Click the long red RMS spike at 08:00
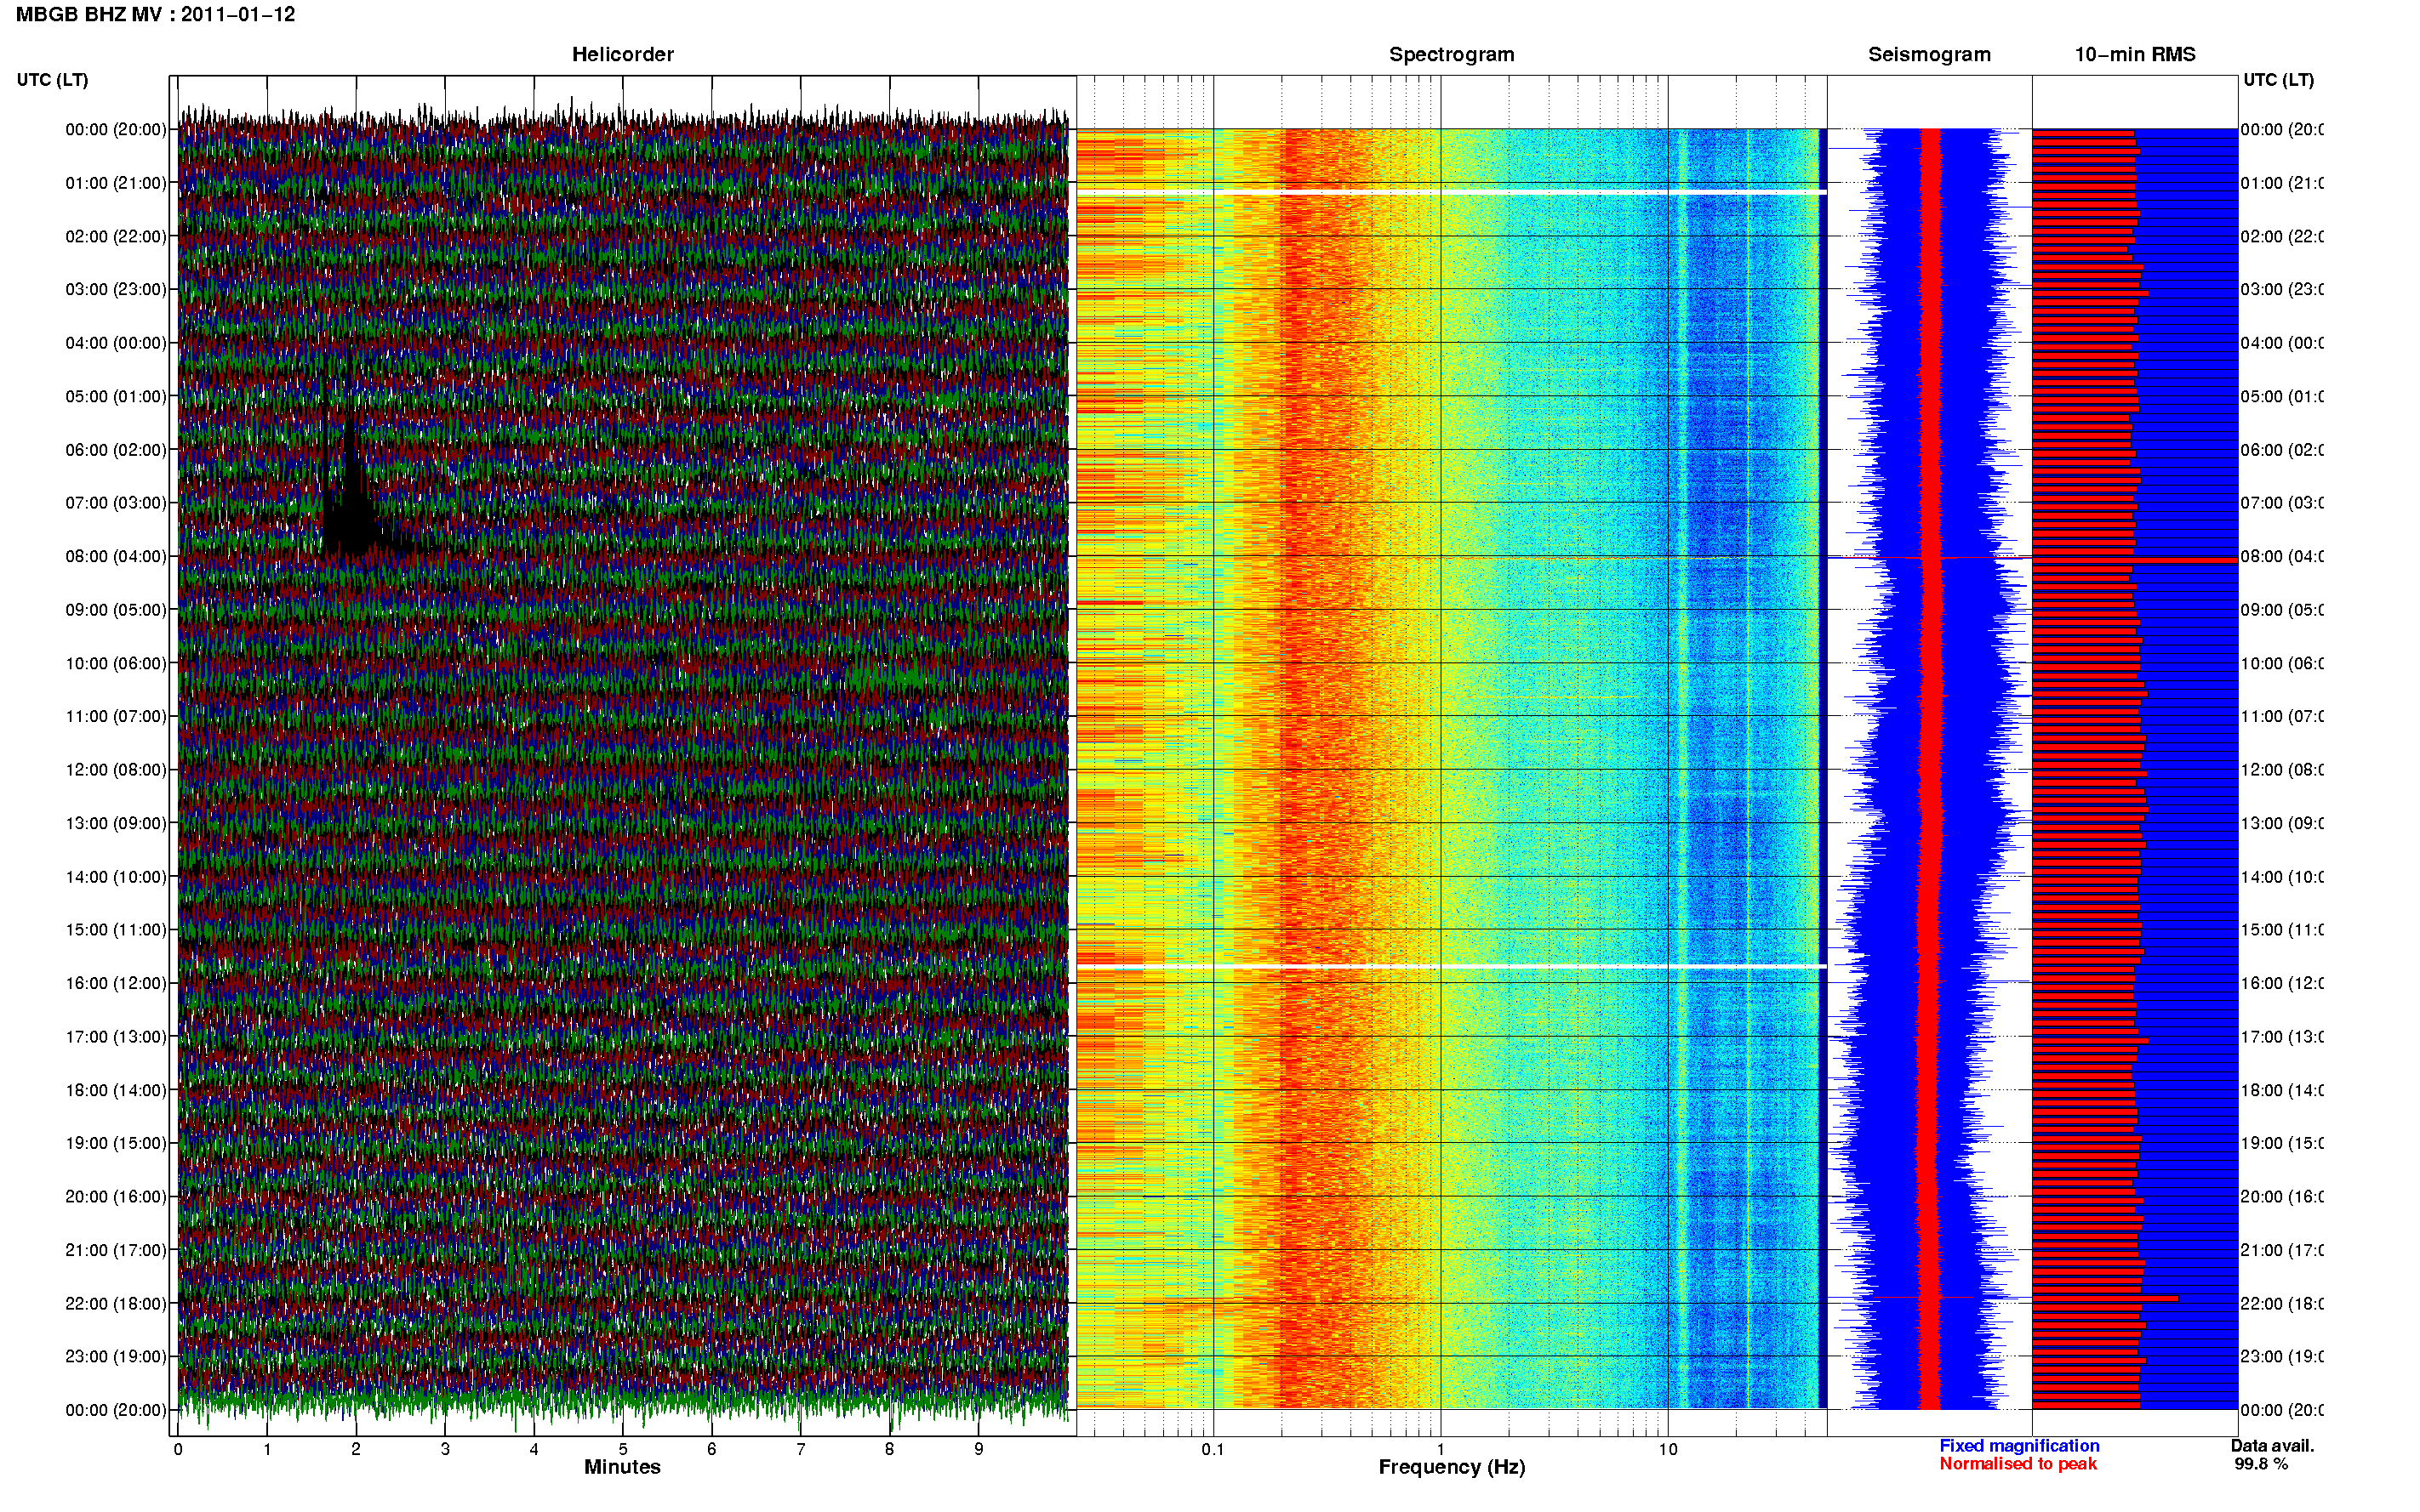 2135,561
